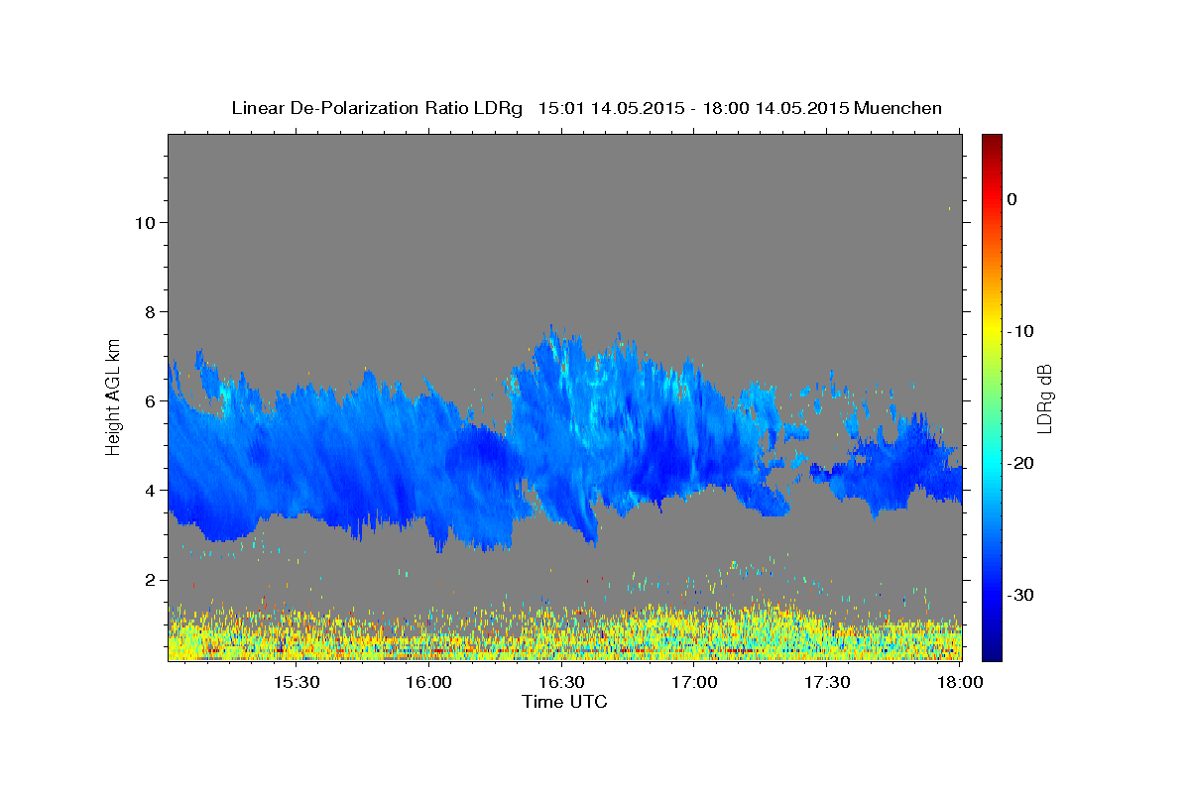The height and width of the screenshot is (793, 1190).
Task: Click the plot title text 'Linear De-Polarization Ratio LDRg'
Action: (x=377, y=108)
